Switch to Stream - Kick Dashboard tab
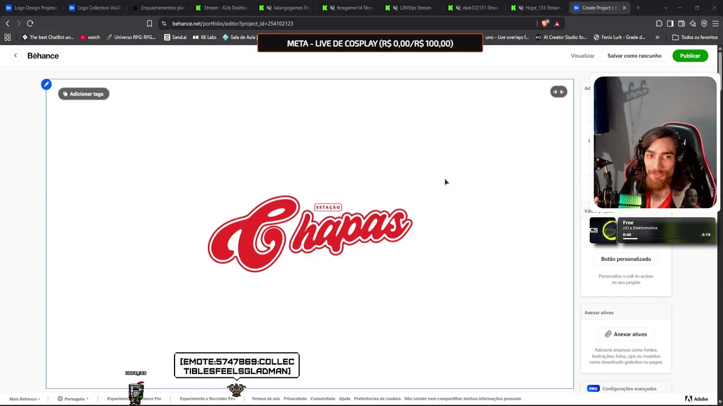723x406 pixels. pos(221,8)
